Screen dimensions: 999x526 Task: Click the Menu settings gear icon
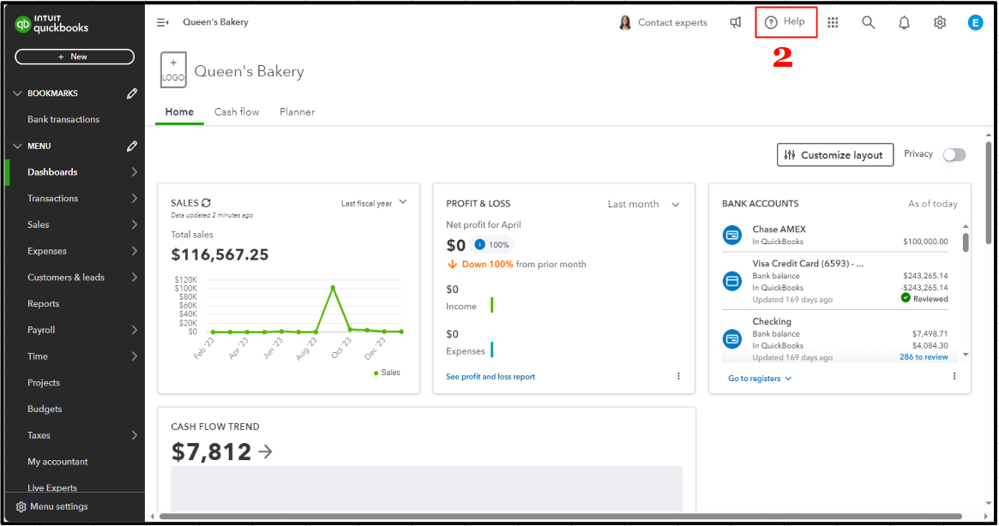[x=21, y=507]
